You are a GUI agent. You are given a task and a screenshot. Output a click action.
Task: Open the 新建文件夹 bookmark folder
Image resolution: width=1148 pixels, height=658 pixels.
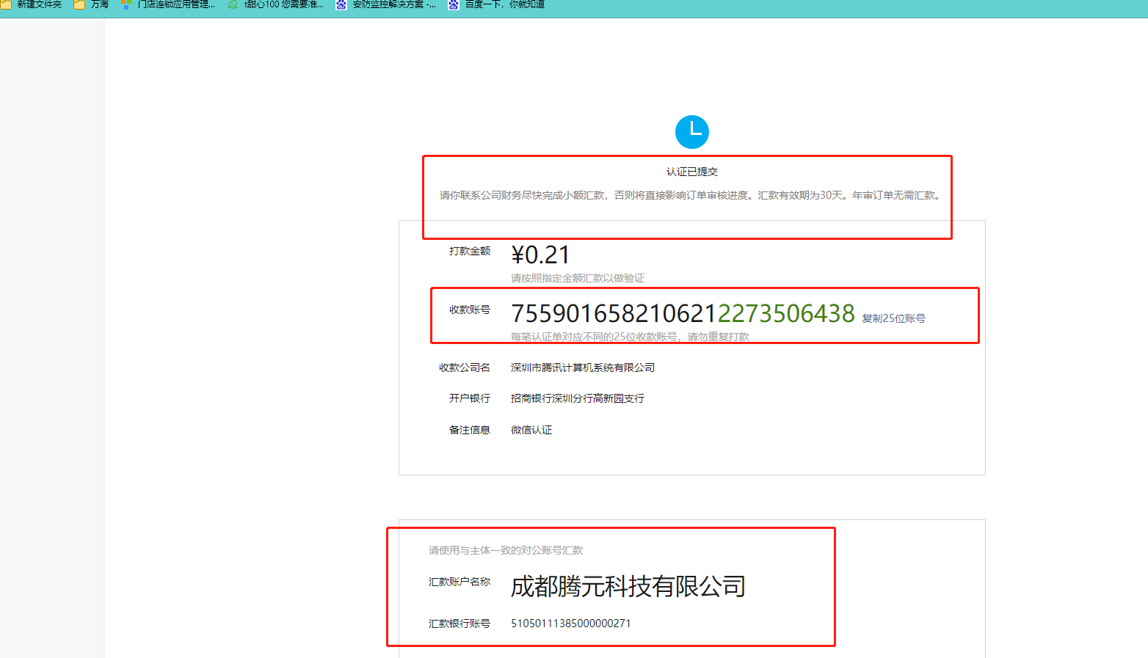pyautogui.click(x=31, y=4)
